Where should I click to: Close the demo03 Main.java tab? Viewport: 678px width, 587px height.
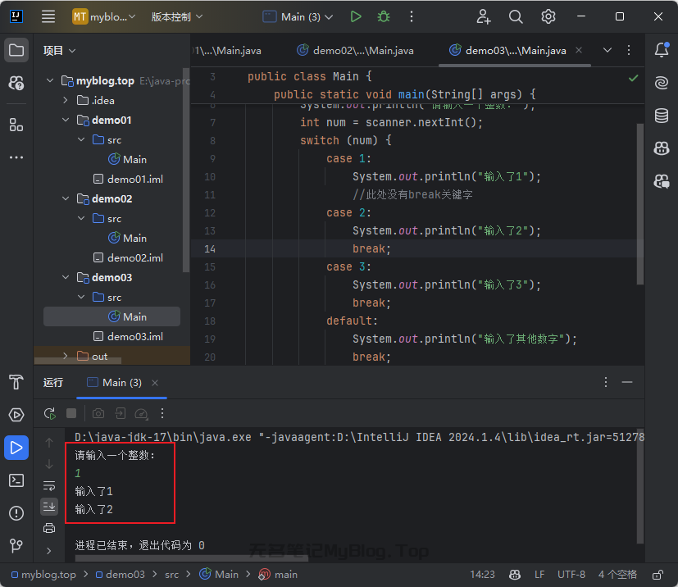579,50
